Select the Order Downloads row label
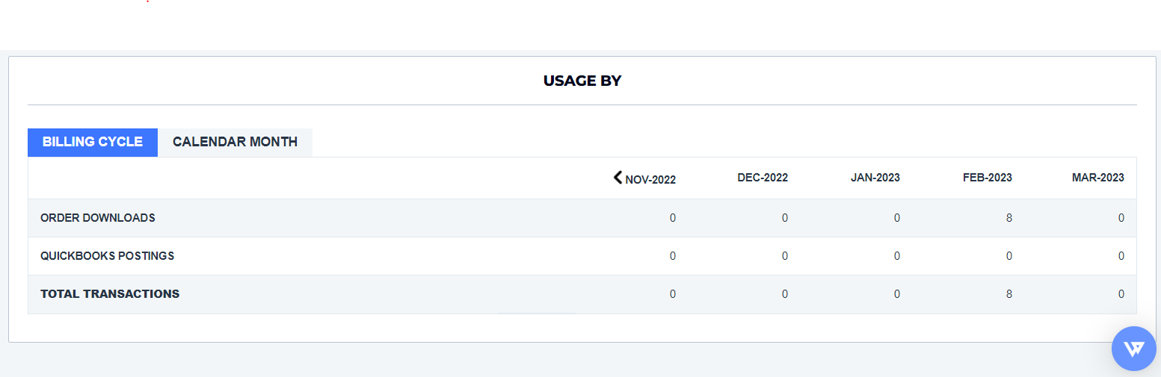Image resolution: width=1161 pixels, height=377 pixels. pos(98,218)
